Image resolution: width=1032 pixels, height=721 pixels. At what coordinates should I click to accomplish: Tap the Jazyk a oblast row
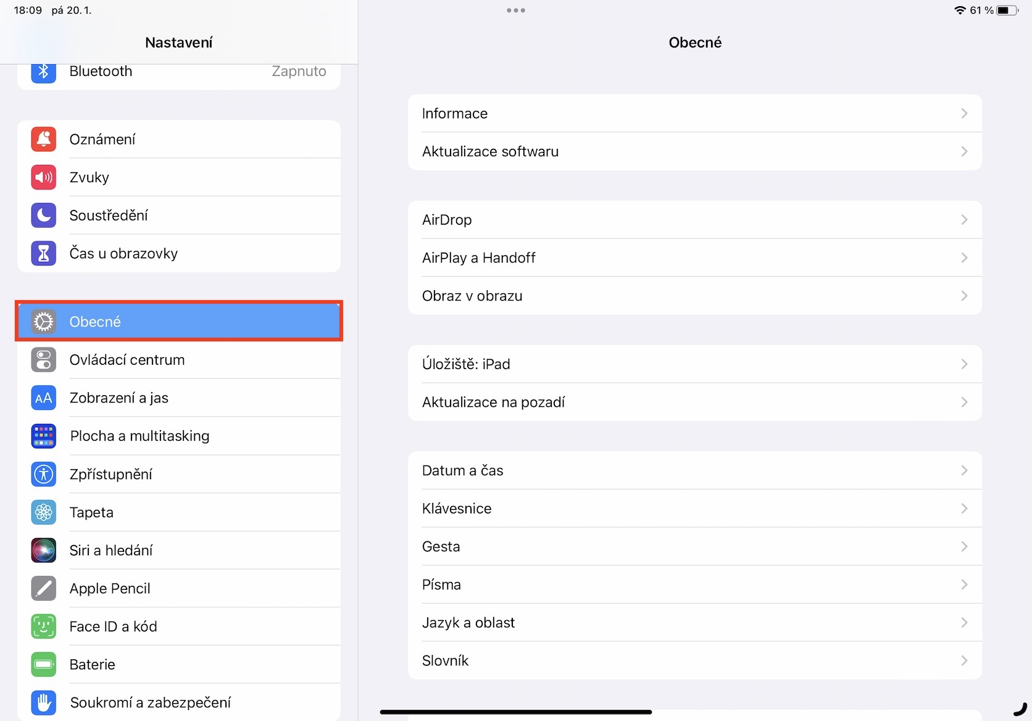pyautogui.click(x=694, y=623)
